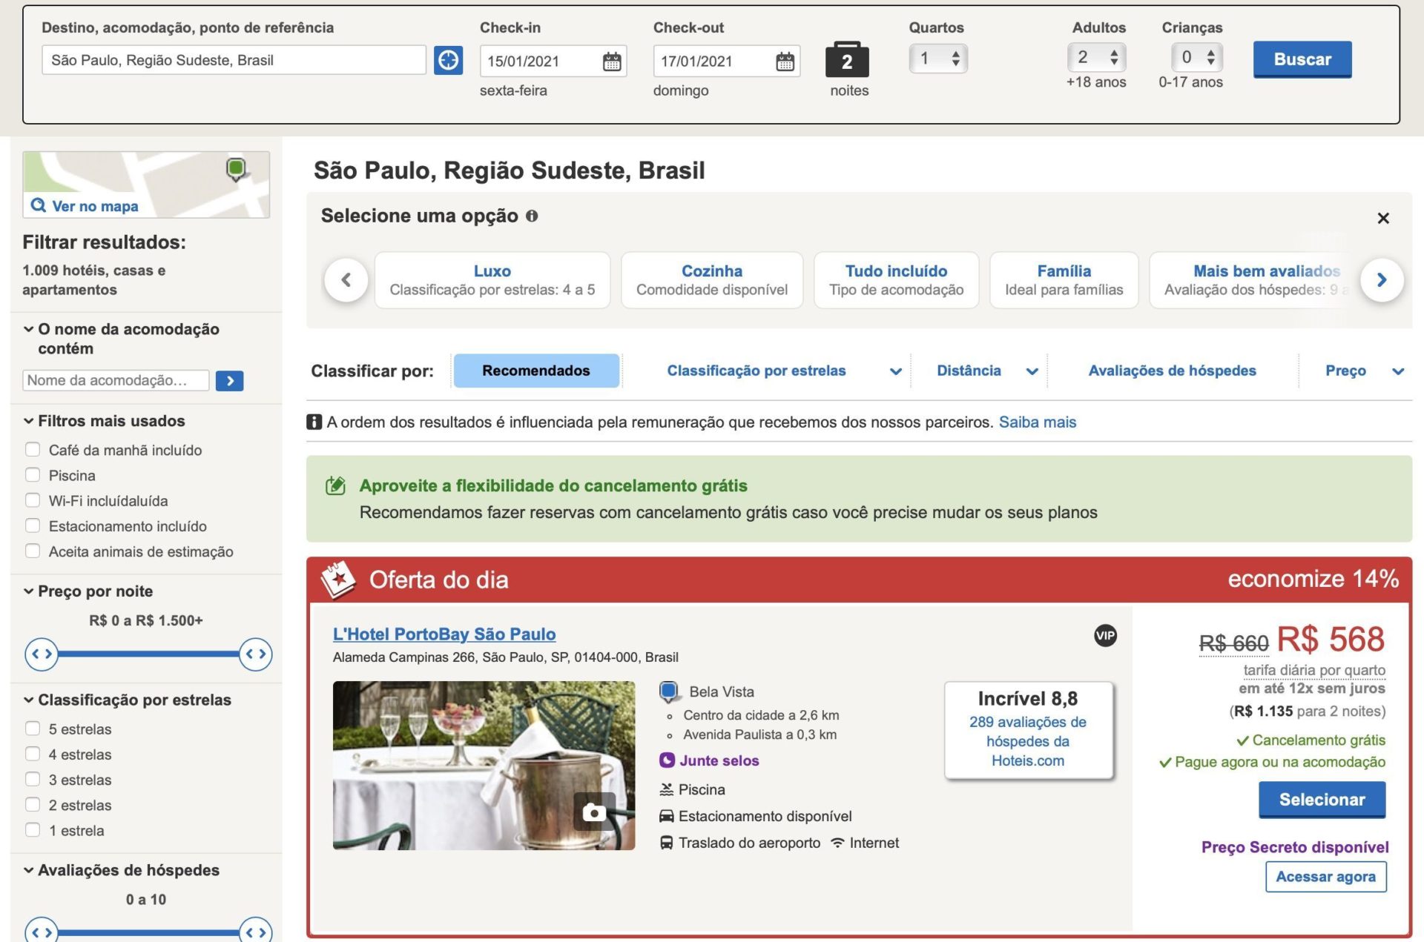This screenshot has height=942, width=1424.
Task: Click the maximum guest rating slider handle
Action: click(x=256, y=932)
